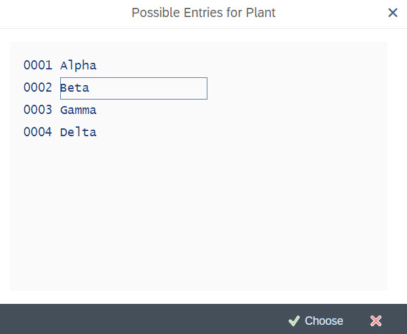The image size is (407, 334).
Task: Click the empty list area below Delta
Action: [x=196, y=216]
